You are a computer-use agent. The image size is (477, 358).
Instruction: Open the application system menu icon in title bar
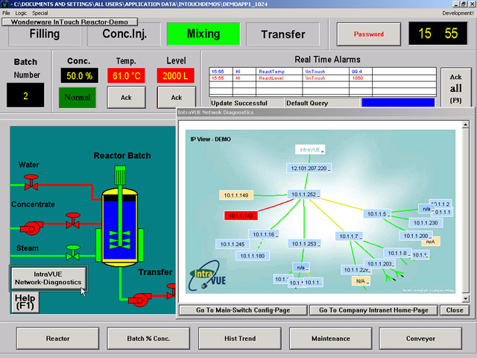pyautogui.click(x=4, y=4)
